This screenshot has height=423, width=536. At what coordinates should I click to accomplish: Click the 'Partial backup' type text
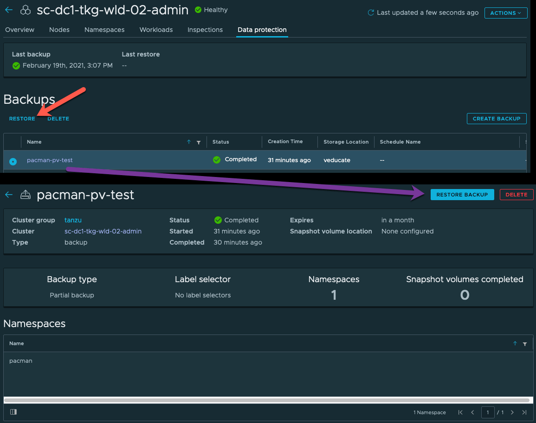[x=72, y=295]
